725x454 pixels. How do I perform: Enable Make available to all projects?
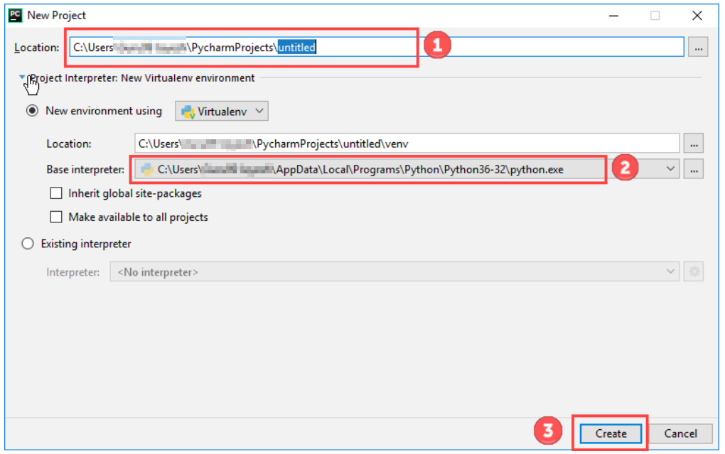[56, 217]
